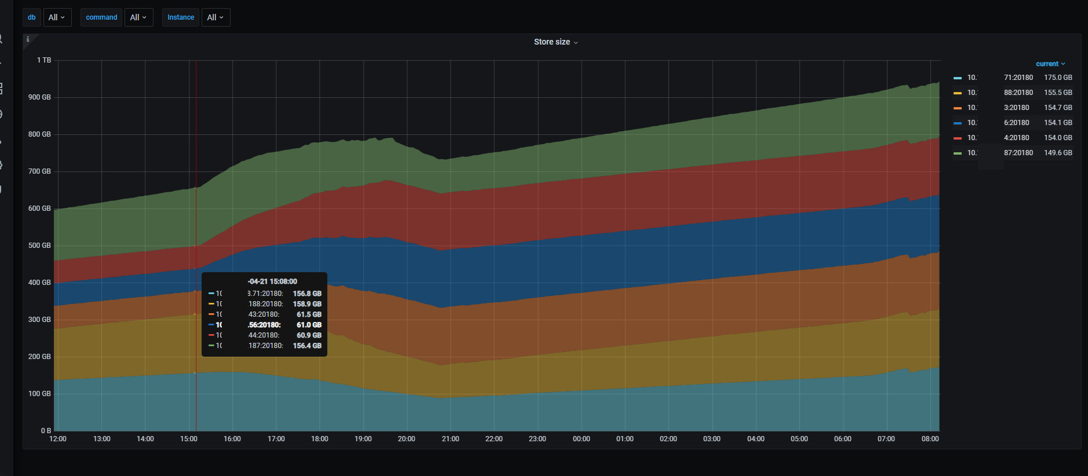The image size is (1088, 476).
Task: Sort legend by the current column header
Action: (x=1050, y=64)
